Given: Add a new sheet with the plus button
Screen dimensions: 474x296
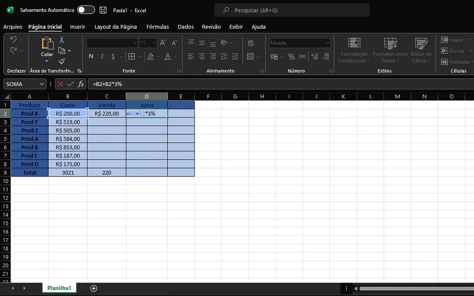Looking at the screenshot, I should (94, 288).
